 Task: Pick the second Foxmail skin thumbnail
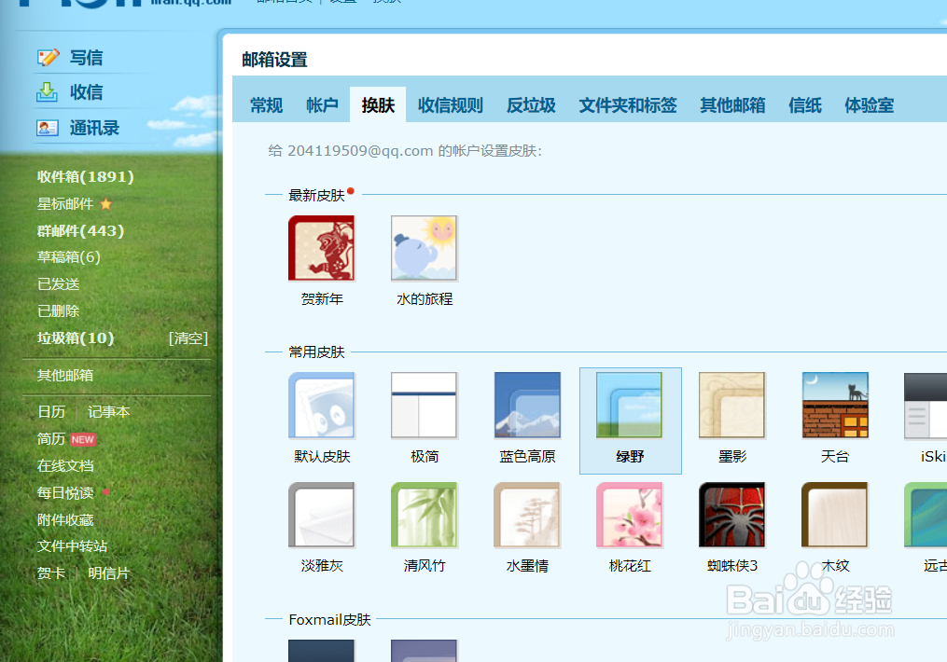(424, 651)
